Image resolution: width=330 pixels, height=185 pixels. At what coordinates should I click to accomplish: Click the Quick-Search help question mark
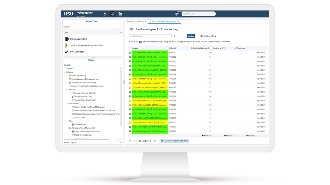(x=175, y=36)
